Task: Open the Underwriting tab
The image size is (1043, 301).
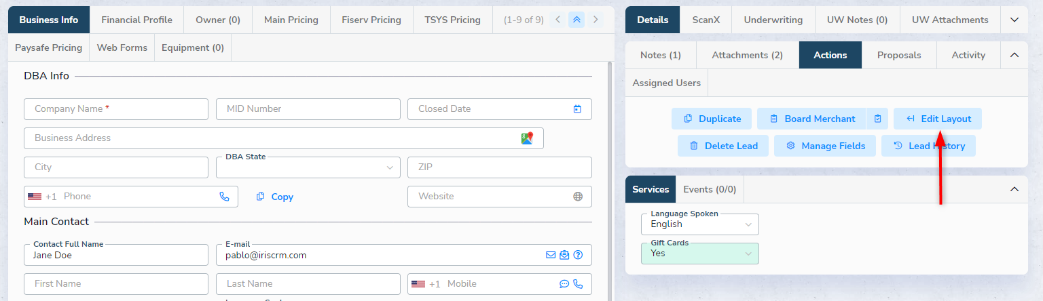Action: click(x=773, y=20)
